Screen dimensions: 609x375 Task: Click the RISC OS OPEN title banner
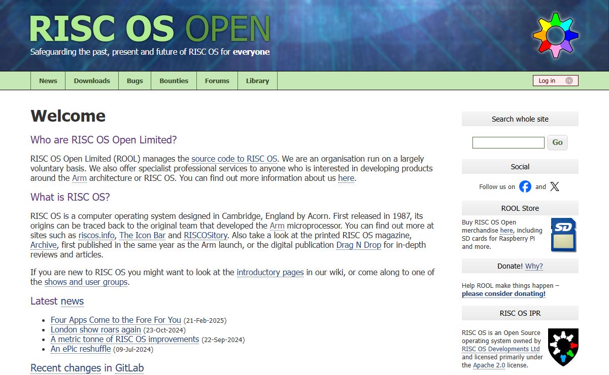click(x=150, y=29)
